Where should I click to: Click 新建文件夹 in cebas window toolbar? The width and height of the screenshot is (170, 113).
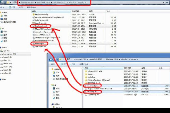click(x=84, y=64)
